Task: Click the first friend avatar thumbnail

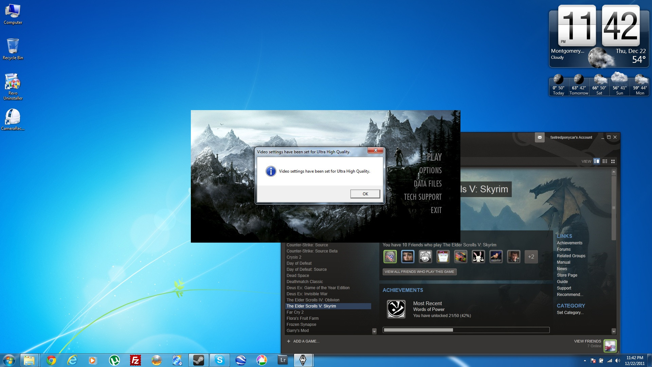Action: coord(390,257)
